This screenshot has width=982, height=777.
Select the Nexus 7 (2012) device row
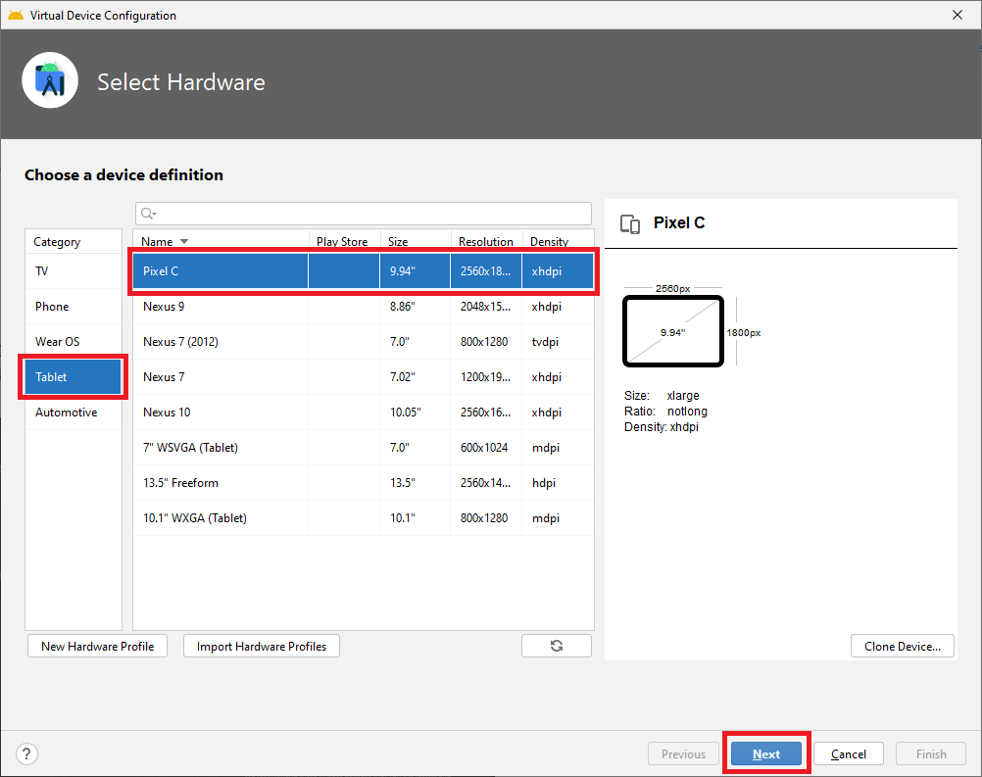click(364, 342)
